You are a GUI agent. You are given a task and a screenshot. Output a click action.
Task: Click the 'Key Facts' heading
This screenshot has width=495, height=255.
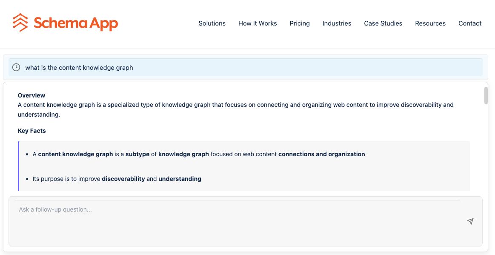coord(31,131)
